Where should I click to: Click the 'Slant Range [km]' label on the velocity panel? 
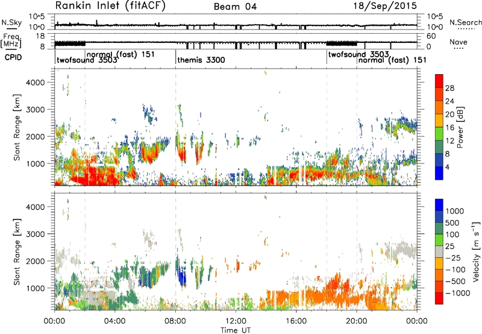point(17,251)
